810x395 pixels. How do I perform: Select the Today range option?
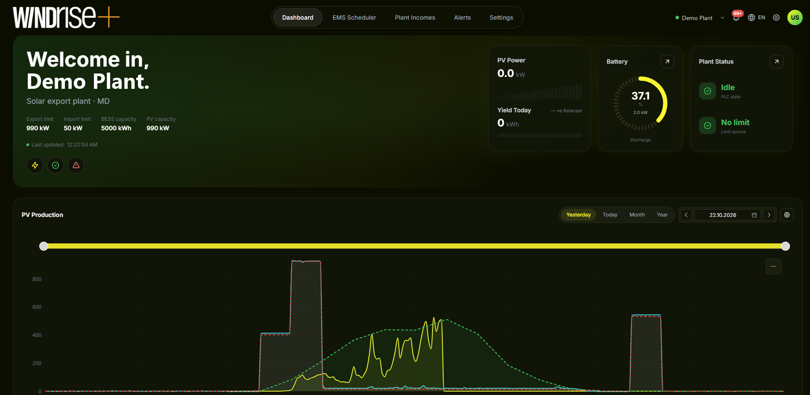tap(610, 215)
